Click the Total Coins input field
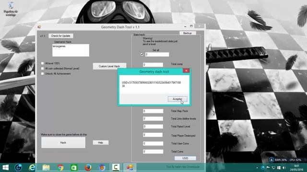 (153, 151)
